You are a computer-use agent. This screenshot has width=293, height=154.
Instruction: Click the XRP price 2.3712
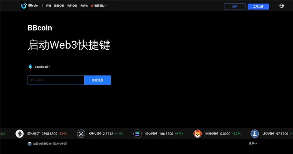[x=108, y=134]
